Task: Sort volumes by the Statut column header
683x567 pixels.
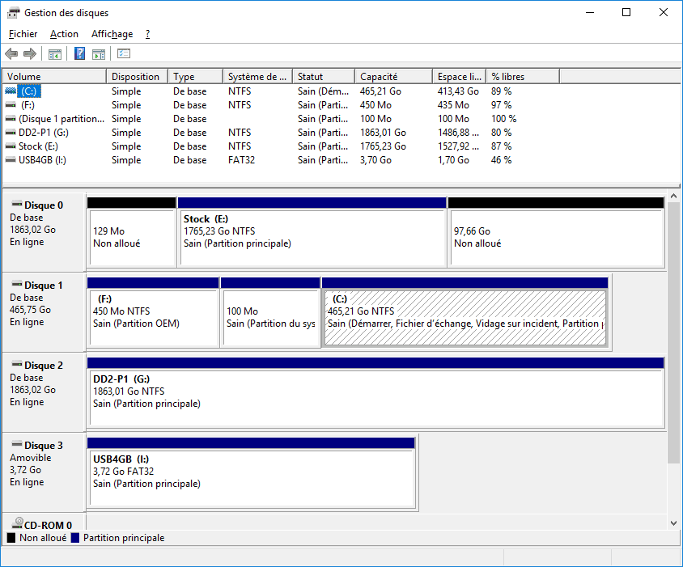Action: click(x=323, y=77)
